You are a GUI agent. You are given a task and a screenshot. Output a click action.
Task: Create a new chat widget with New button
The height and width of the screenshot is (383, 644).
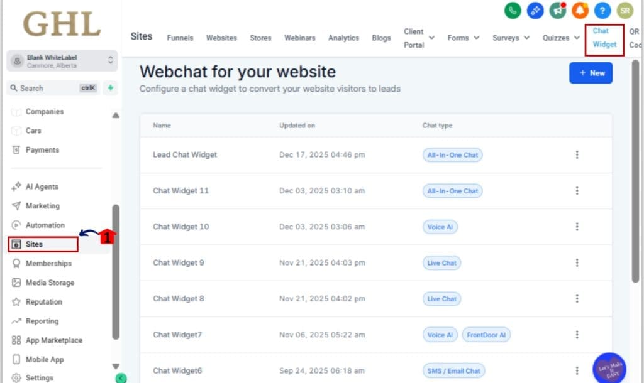tap(591, 73)
